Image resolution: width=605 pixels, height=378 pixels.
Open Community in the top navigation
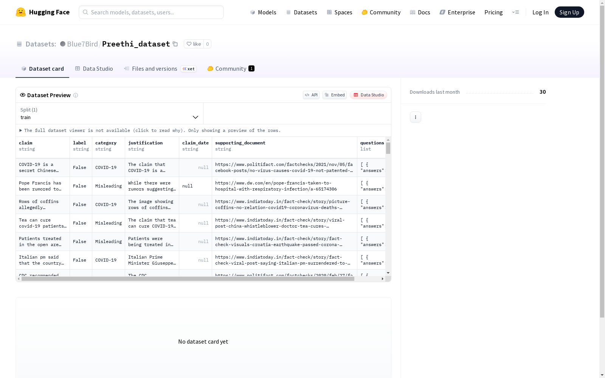381,12
